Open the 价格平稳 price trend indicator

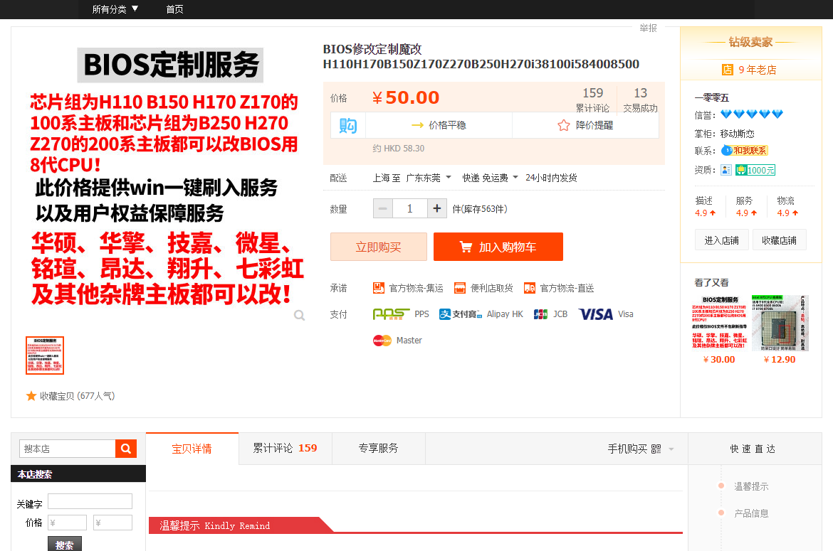(439, 125)
